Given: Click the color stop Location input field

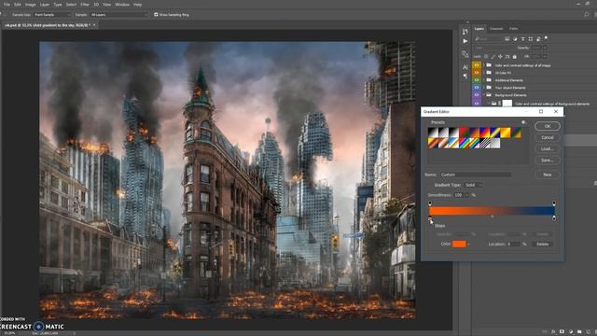Looking at the screenshot, I should click(514, 245).
